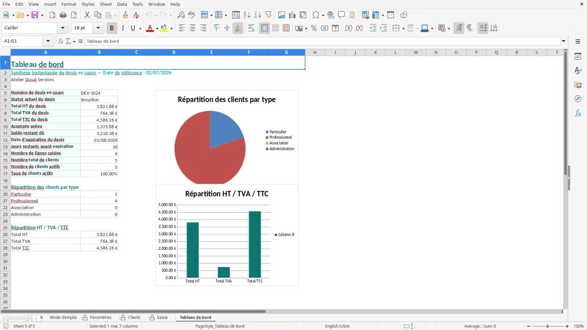Toggle Align Left button
This screenshot has width=587, height=330.
(x=181, y=28)
